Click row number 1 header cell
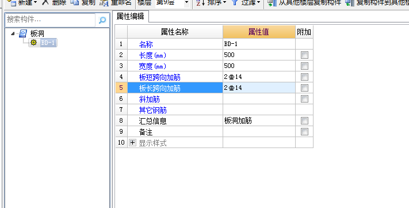The width and height of the screenshot is (409, 208). pyautogui.click(x=121, y=44)
